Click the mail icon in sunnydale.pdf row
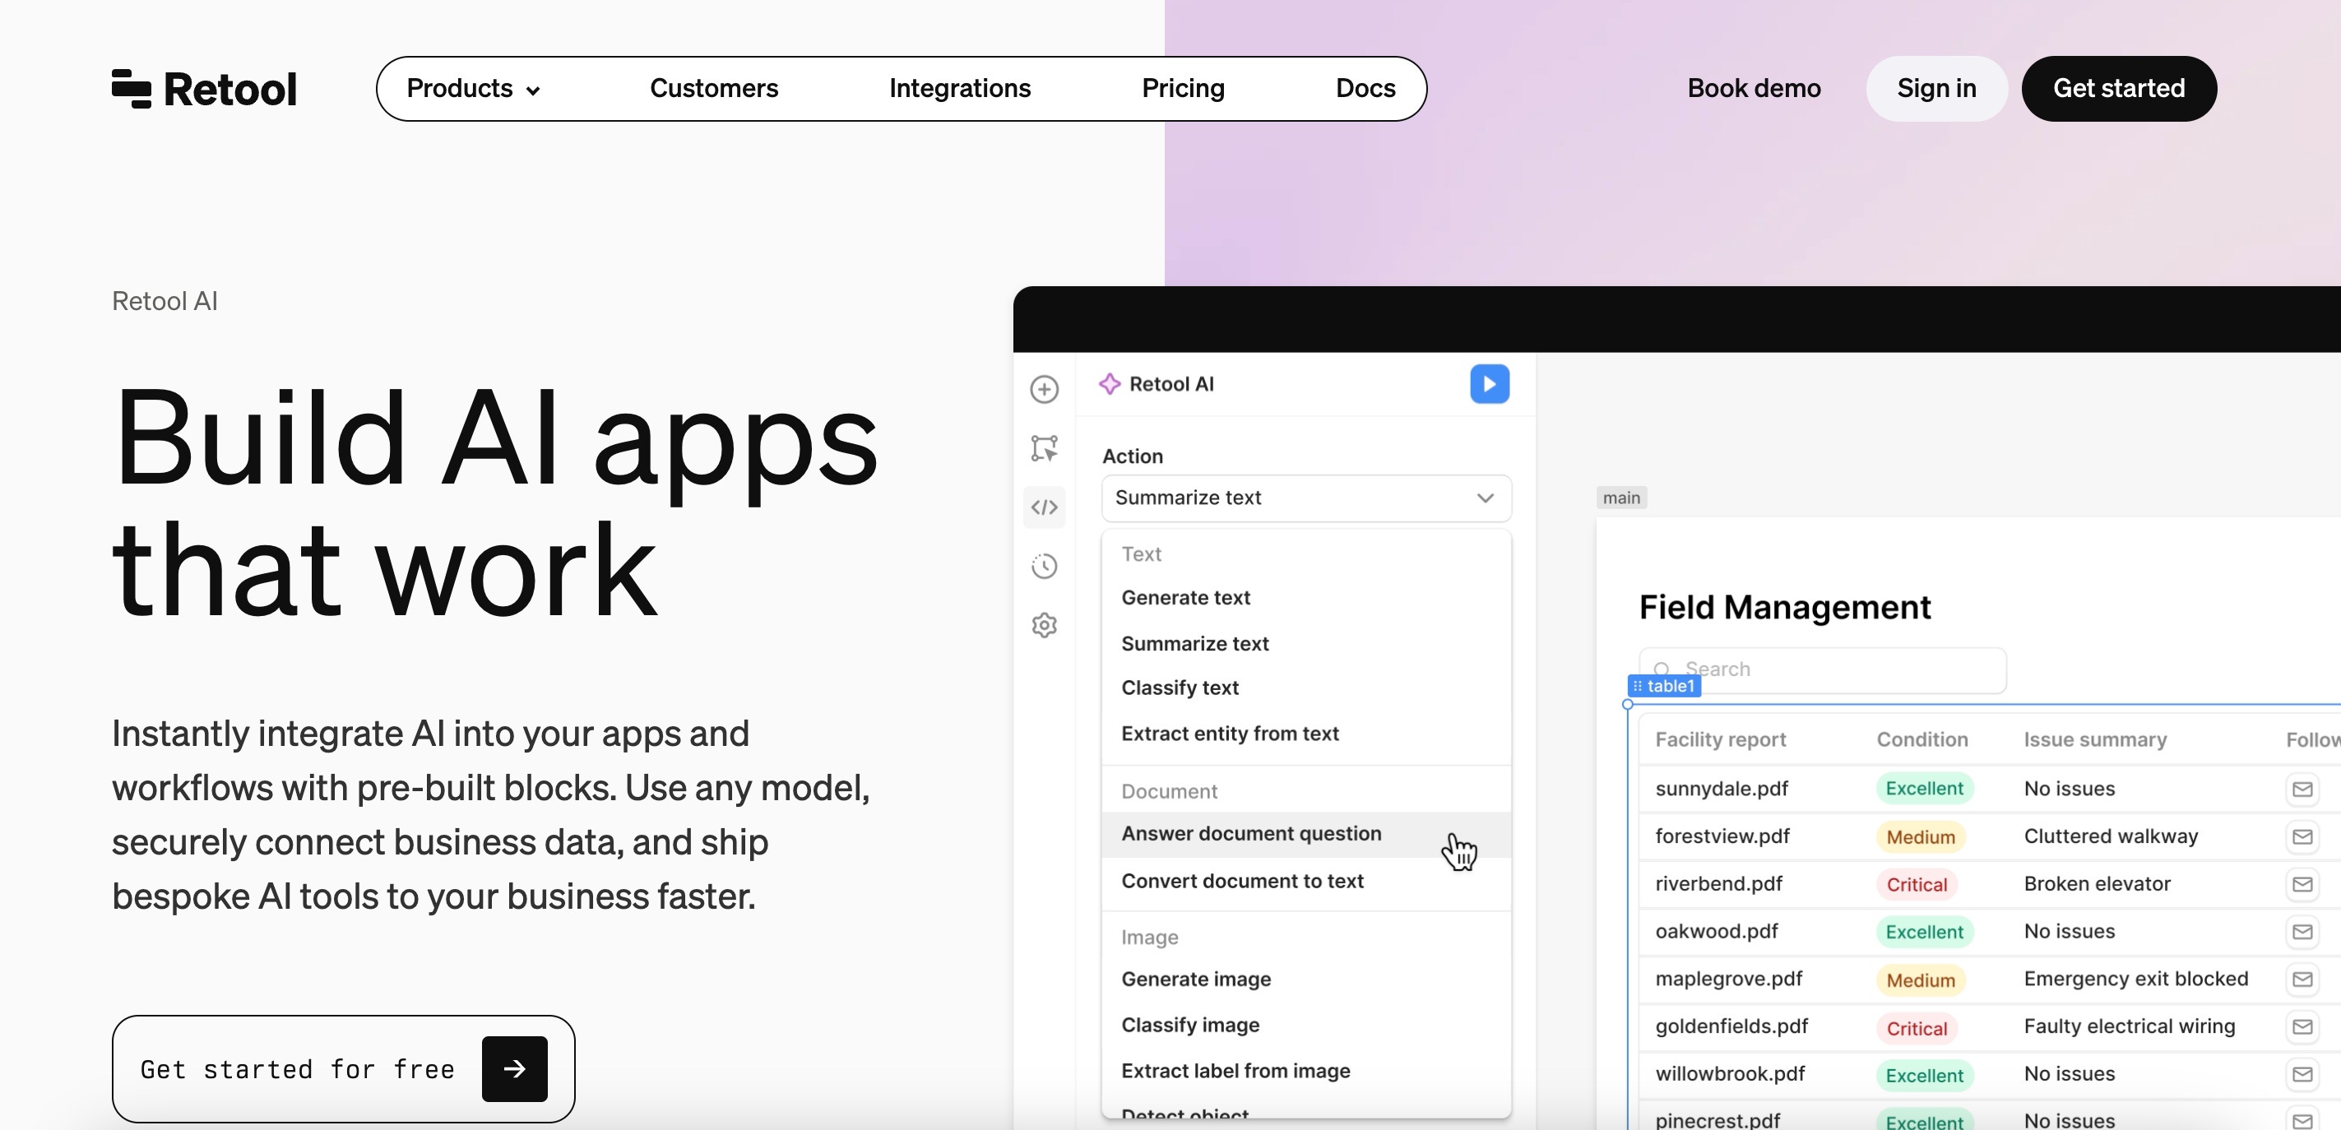Screen dimensions: 2341x1130 (x=2302, y=789)
